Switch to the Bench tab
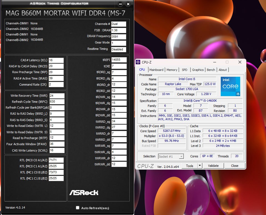This screenshot has width=266, height=215. (211, 70)
